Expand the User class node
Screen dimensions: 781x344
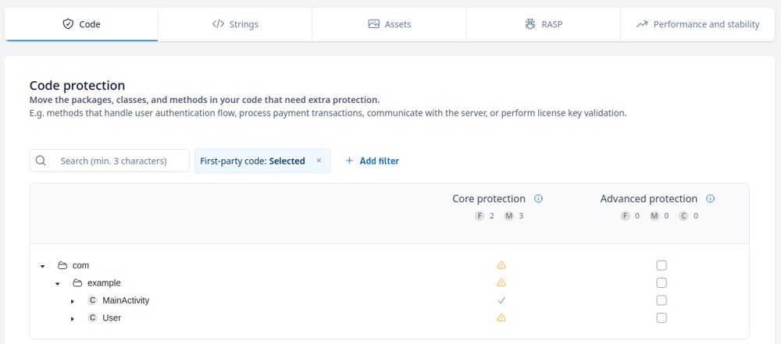point(73,318)
